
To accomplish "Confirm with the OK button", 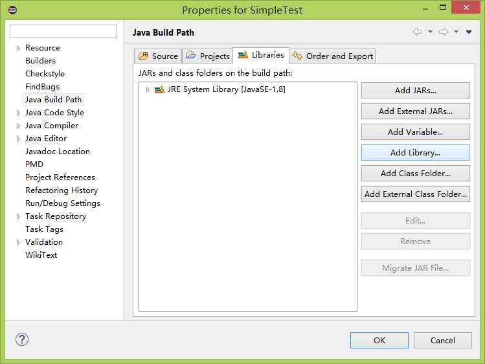I will coord(379,340).
